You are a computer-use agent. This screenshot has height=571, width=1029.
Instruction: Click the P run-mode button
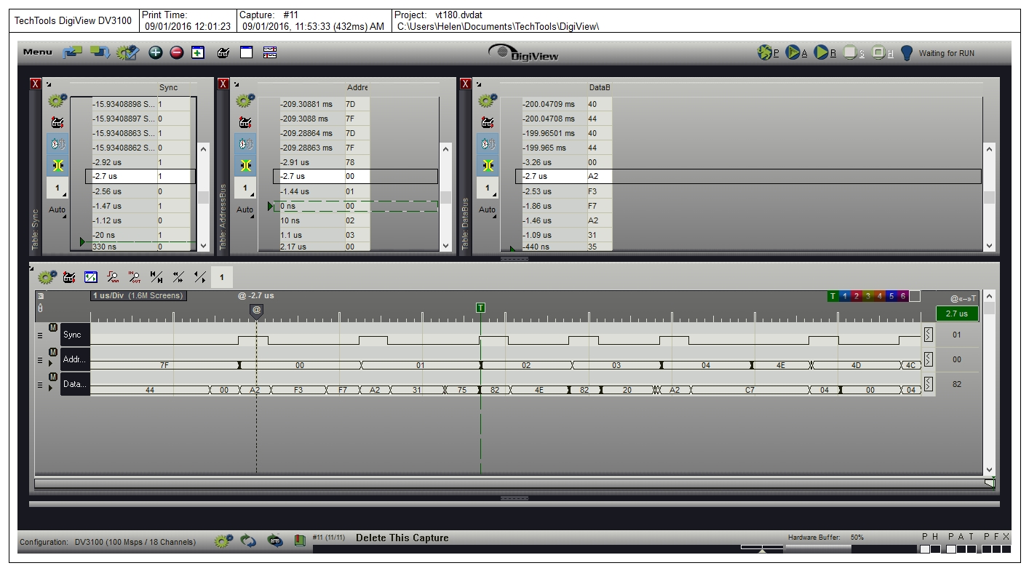point(768,53)
